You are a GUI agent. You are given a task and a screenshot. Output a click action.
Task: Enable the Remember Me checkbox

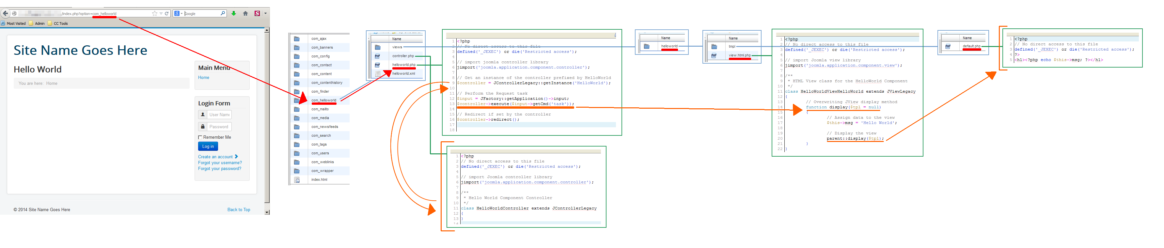(200, 137)
